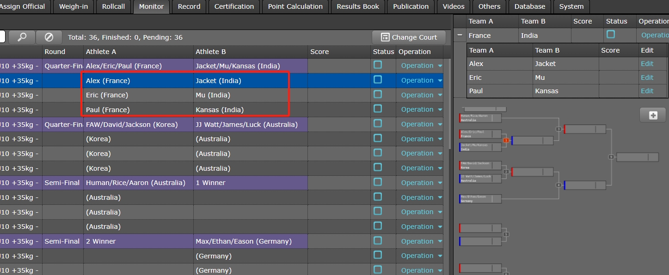The image size is (669, 275).
Task: Click the magnifier search button
Action: (x=21, y=37)
